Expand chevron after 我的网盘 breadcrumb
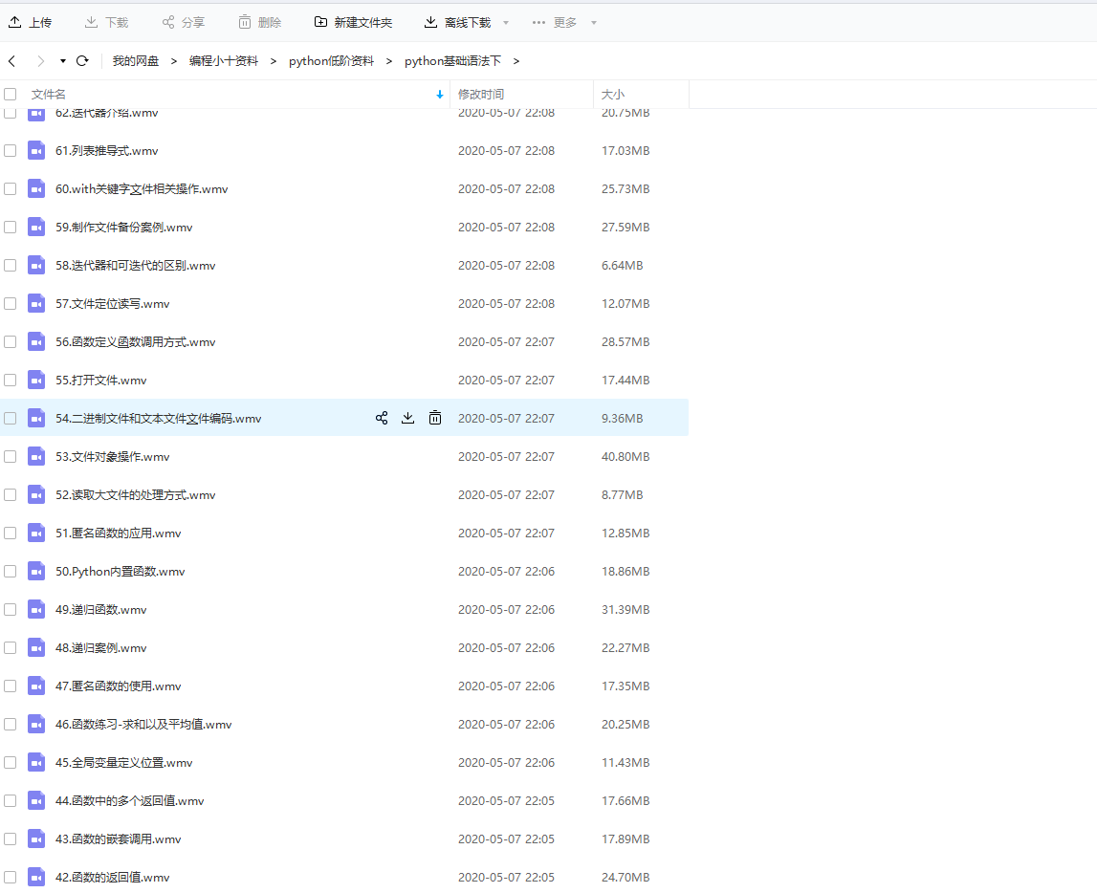1097x893 pixels. 174,61
